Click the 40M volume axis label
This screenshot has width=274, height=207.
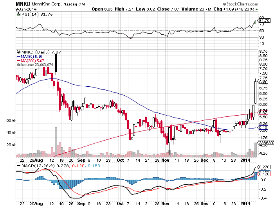point(11,132)
